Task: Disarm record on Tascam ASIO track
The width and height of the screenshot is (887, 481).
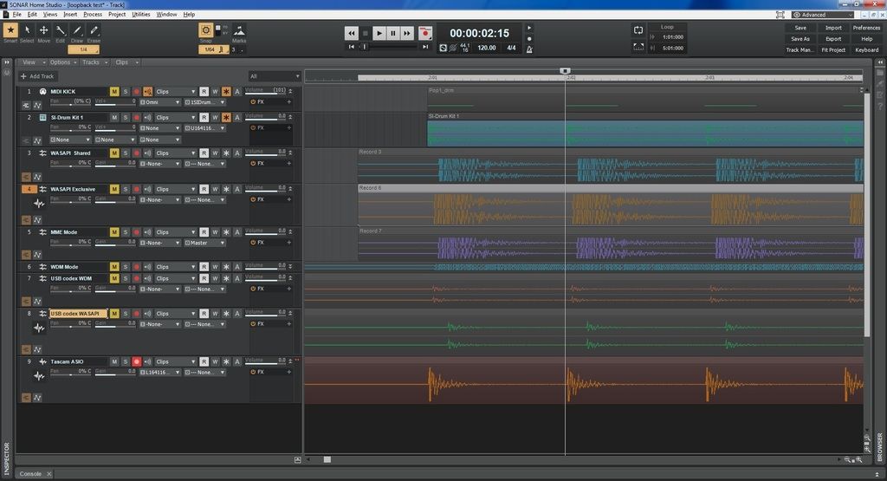Action: [x=136, y=361]
